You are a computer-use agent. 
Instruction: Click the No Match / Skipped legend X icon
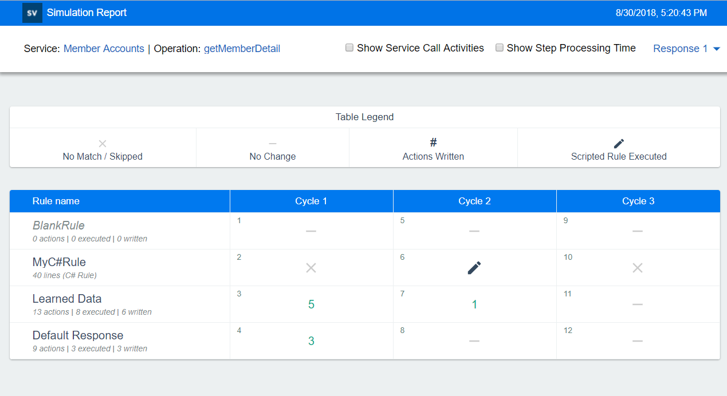tap(103, 144)
